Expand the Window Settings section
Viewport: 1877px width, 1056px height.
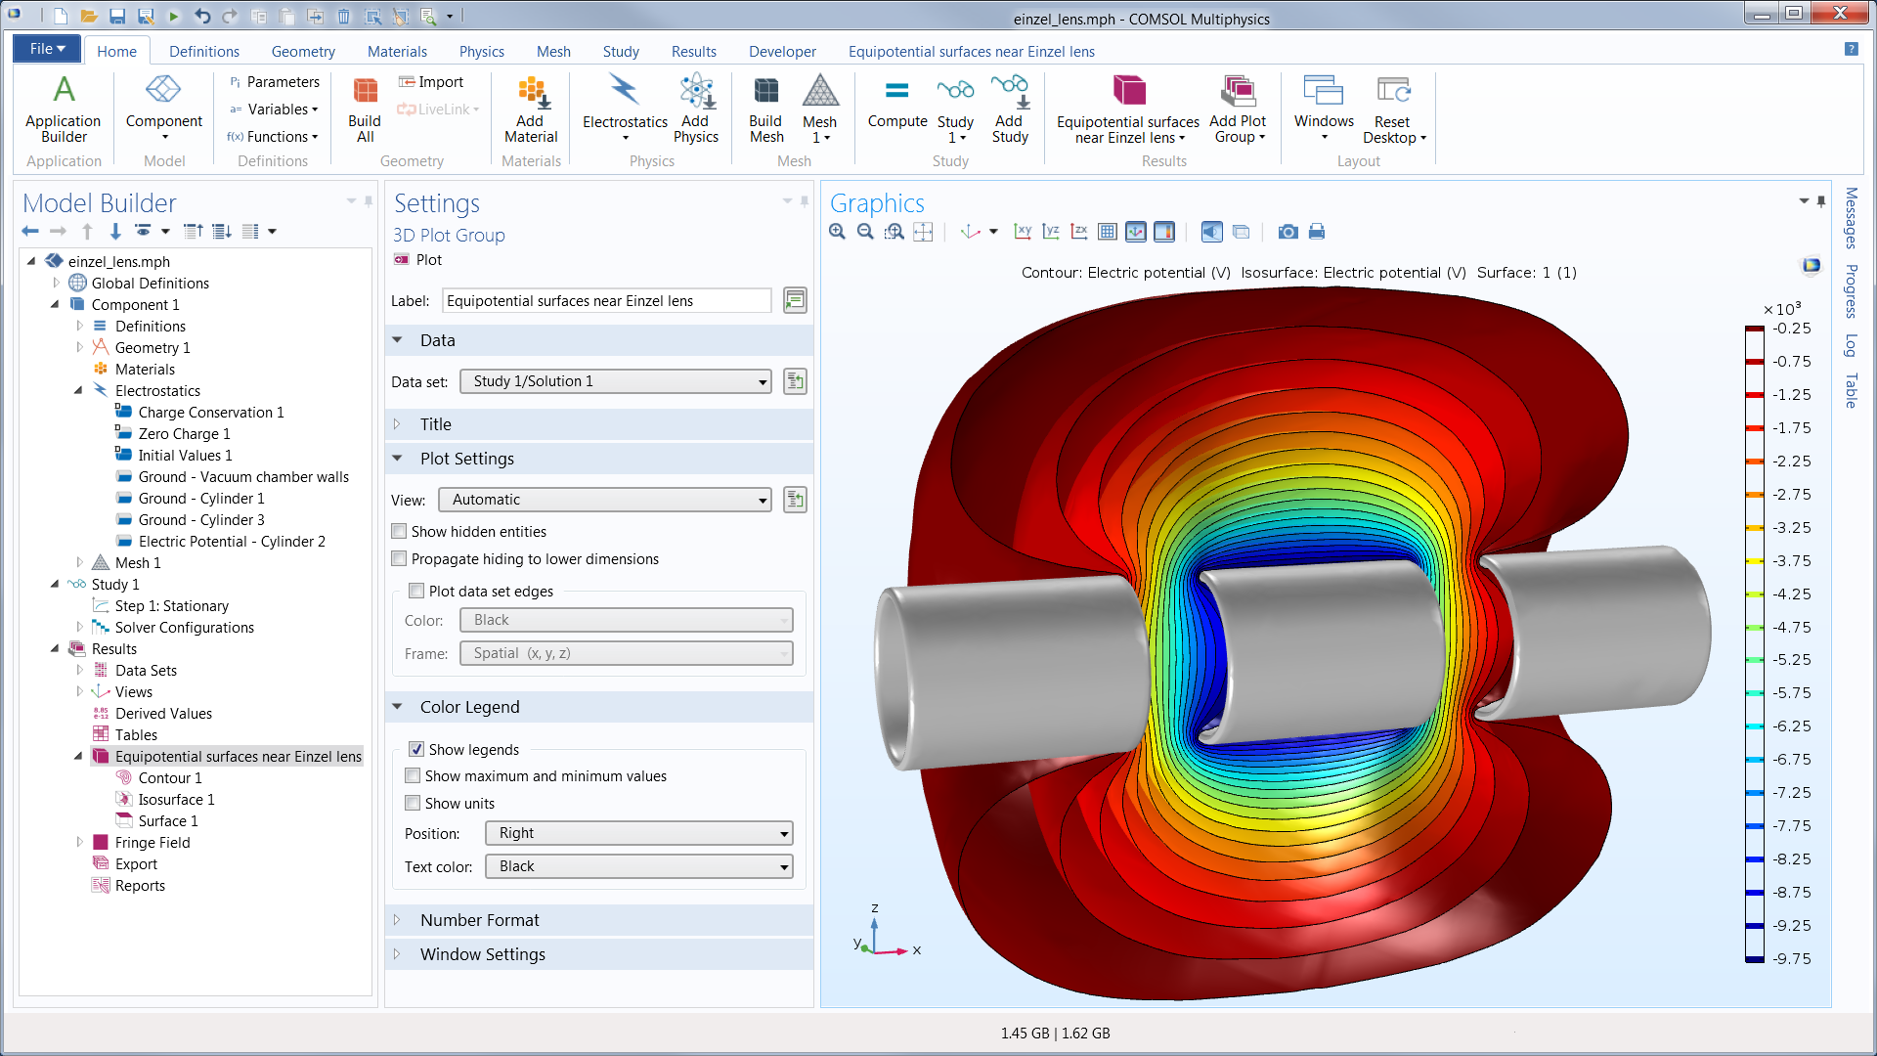(481, 954)
